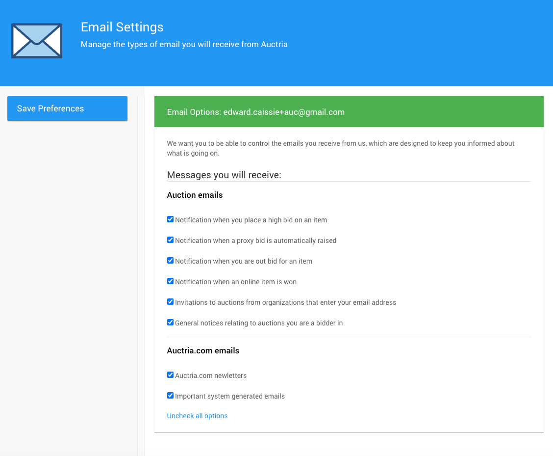Click the Save Preferences button
Image resolution: width=553 pixels, height=456 pixels.
[67, 108]
